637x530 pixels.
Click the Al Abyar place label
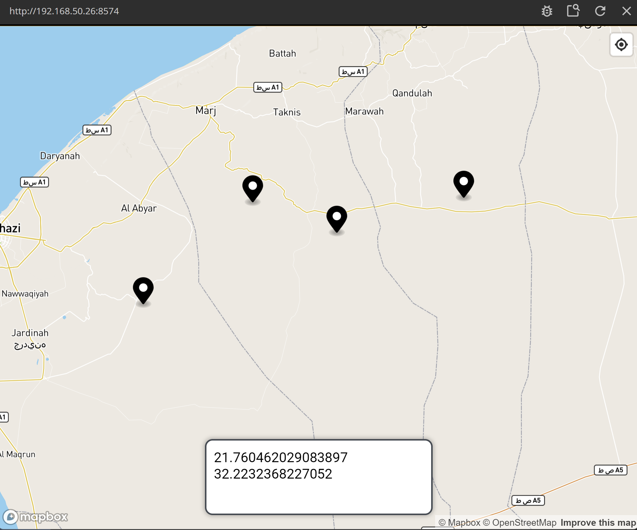point(139,208)
